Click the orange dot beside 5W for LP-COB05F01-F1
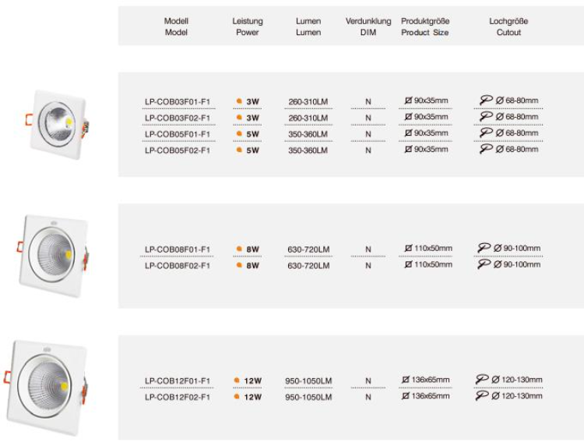Image resolution: width=584 pixels, height=446 pixels. point(239,133)
